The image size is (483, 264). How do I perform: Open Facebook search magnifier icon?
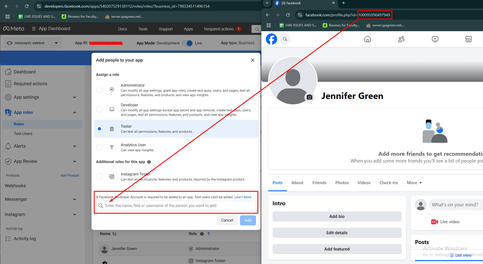285,39
